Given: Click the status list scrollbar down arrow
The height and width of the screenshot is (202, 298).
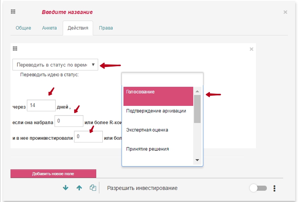Looking at the screenshot, I should 197,160.
